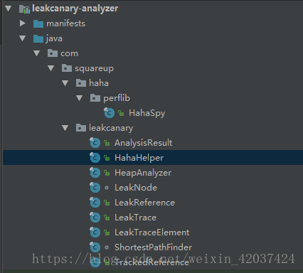
Task: Click the public lock icon beside HahaSpy
Action: (x=121, y=113)
